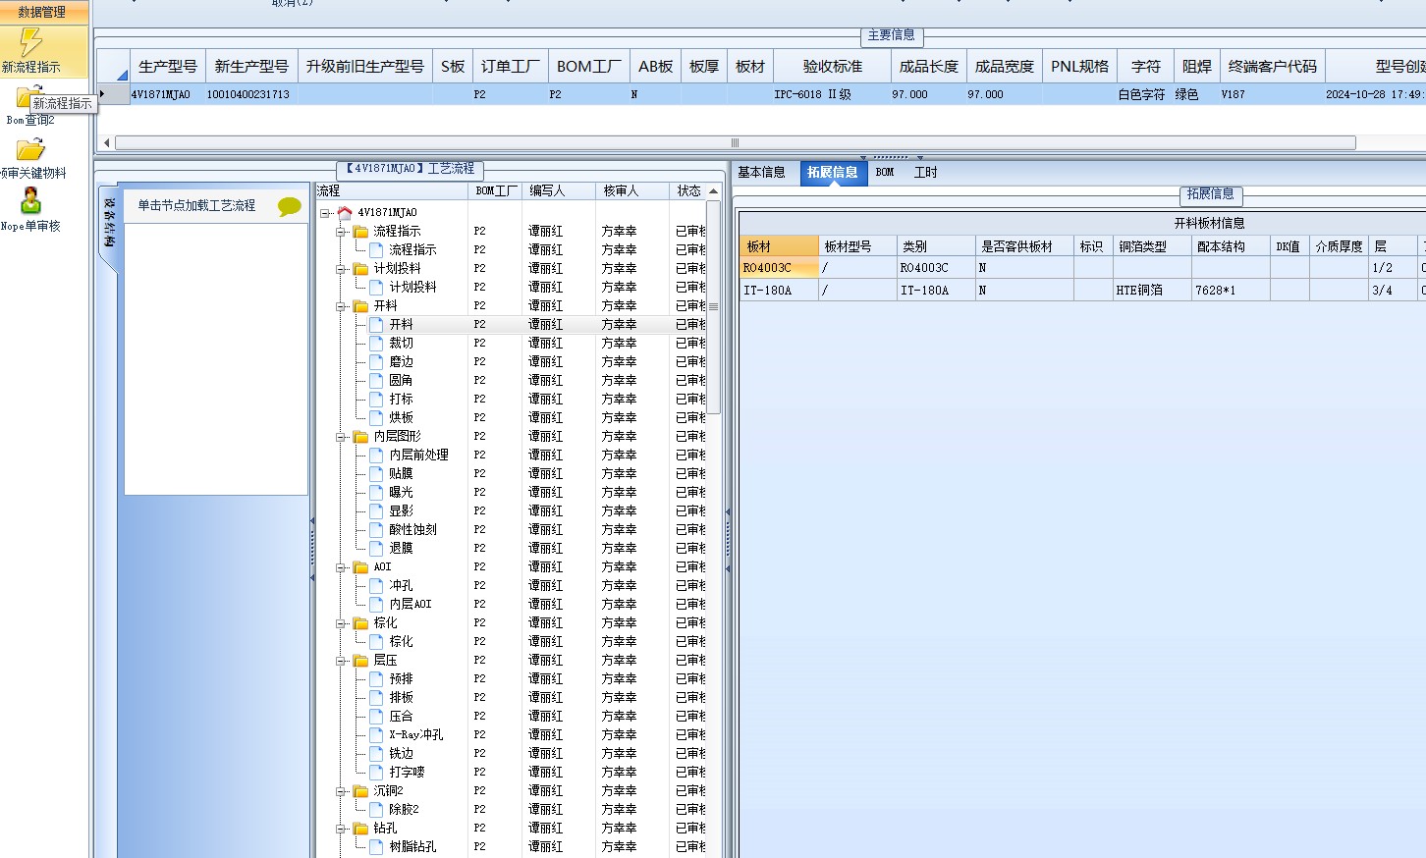Click the 10010400231713 cell in main grid
Screen dimensions: 1426x858
pyautogui.click(x=251, y=94)
